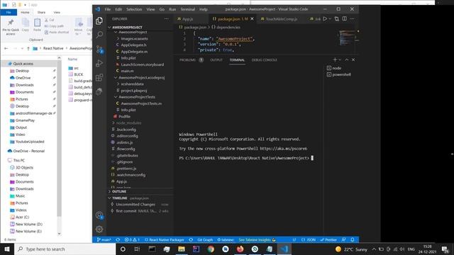Screen dimensions: 454x255
Task: Open the terminal launch profile dropdown arrow
Action: click(340, 59)
